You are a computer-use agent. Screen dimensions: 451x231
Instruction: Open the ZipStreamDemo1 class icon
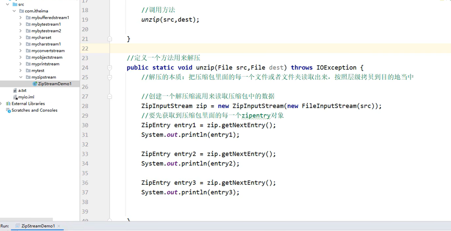[x=35, y=84]
